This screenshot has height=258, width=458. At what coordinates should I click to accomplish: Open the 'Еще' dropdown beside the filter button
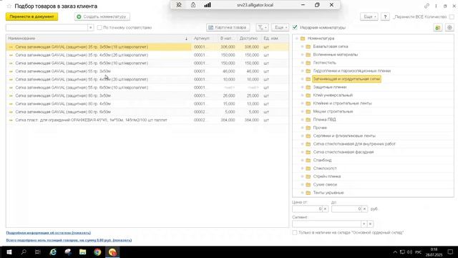[x=280, y=27]
